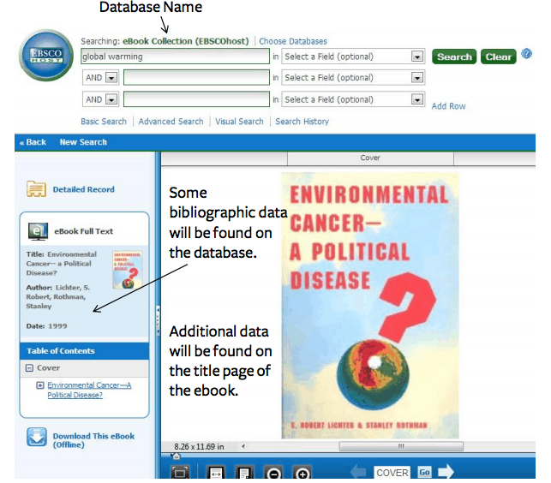The width and height of the screenshot is (551, 483).
Task: Switch to Basic Search
Action: 104,122
